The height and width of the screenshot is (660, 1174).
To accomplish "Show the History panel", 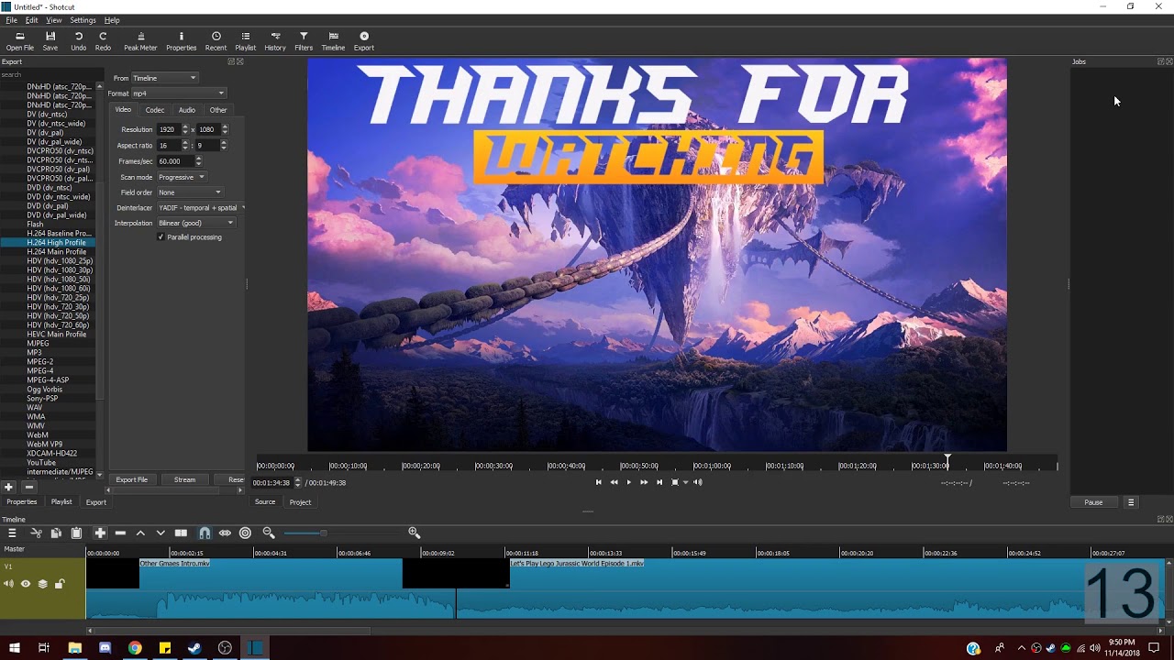I will click(275, 41).
